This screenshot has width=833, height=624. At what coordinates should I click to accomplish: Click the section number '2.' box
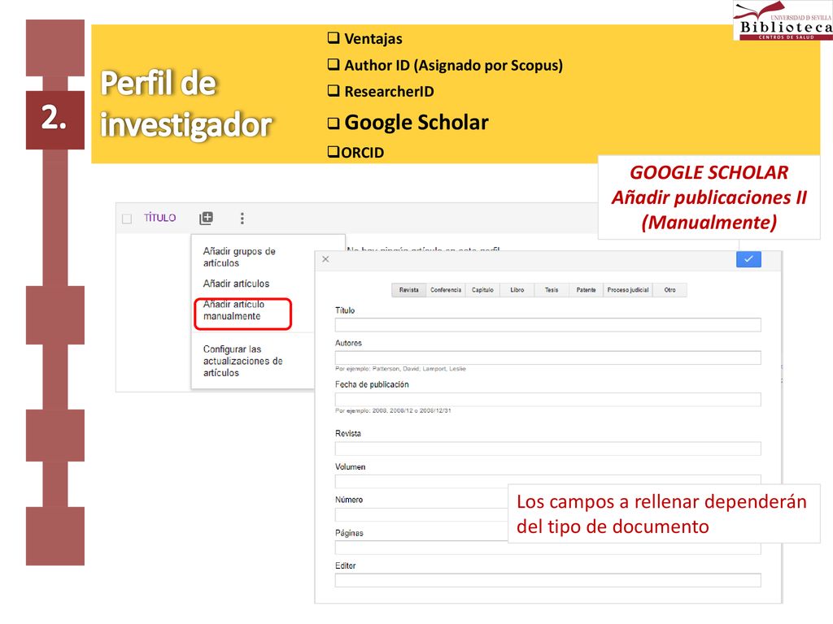[x=55, y=120]
